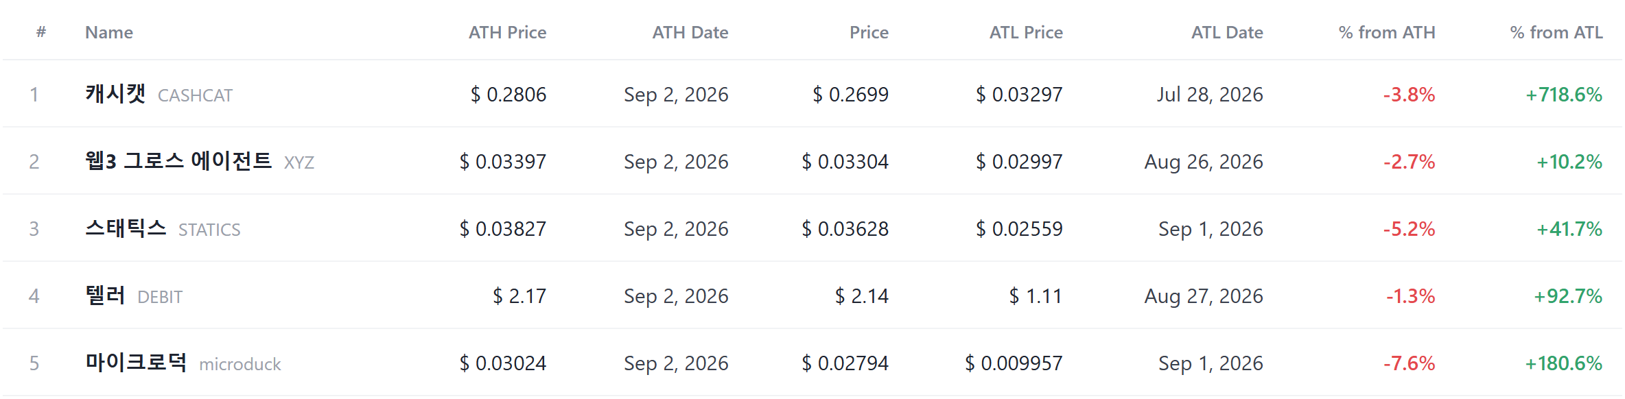Open the 텔러 DEBIT coin link
Viewport: 1625px width, 399px height.
click(134, 295)
